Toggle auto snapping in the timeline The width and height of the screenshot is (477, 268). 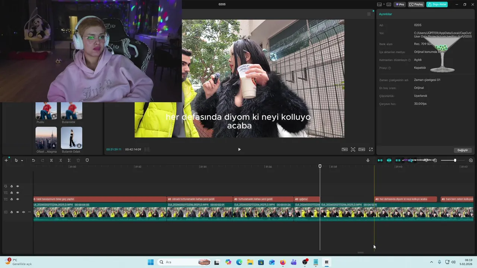click(389, 160)
